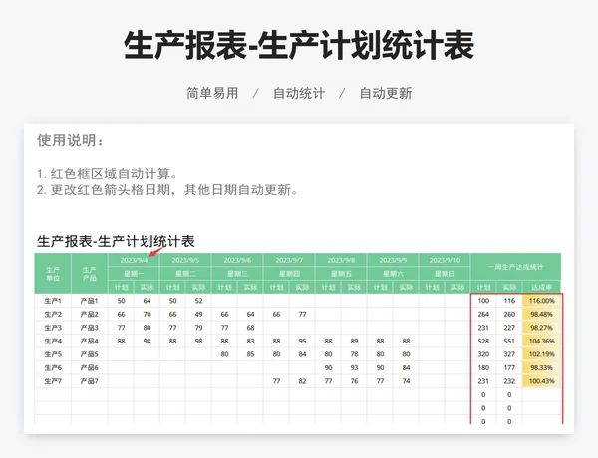Click the cell with value 93

pos(354,367)
